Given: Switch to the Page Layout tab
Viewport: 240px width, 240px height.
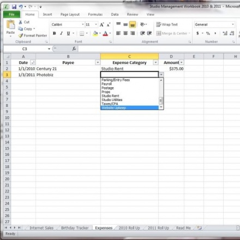Looking at the screenshot, I should (70, 14).
